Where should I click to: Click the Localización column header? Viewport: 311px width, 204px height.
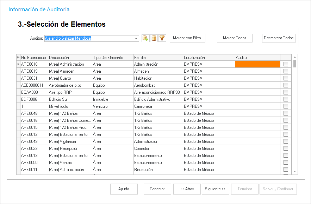(209, 58)
